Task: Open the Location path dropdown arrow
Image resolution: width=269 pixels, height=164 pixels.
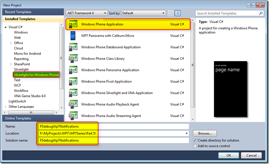Action: pyautogui.click(x=187, y=133)
